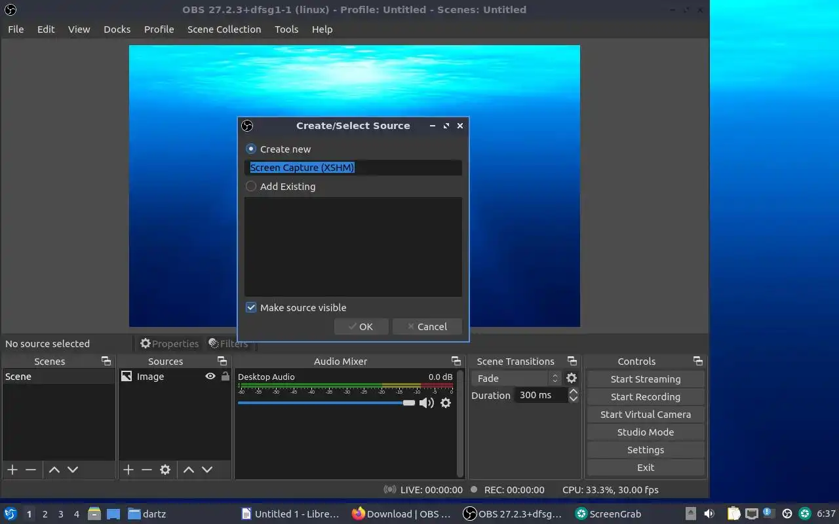839x524 pixels.
Task: Cancel the Create/Select Source dialog
Action: coord(427,326)
